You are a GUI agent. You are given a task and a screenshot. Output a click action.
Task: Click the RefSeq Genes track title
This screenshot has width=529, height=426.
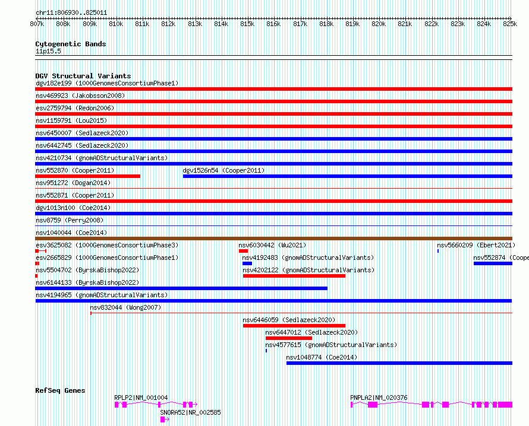pos(60,390)
